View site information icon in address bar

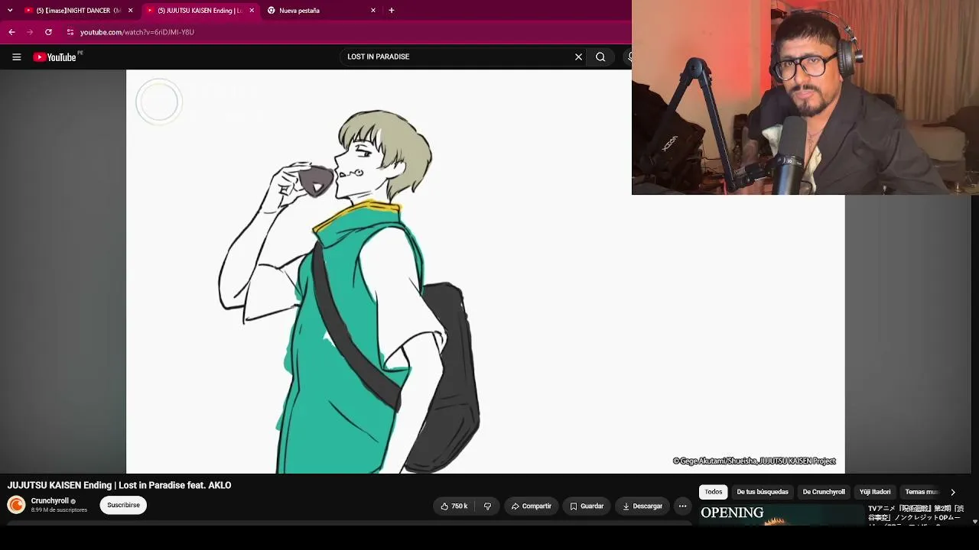click(70, 32)
